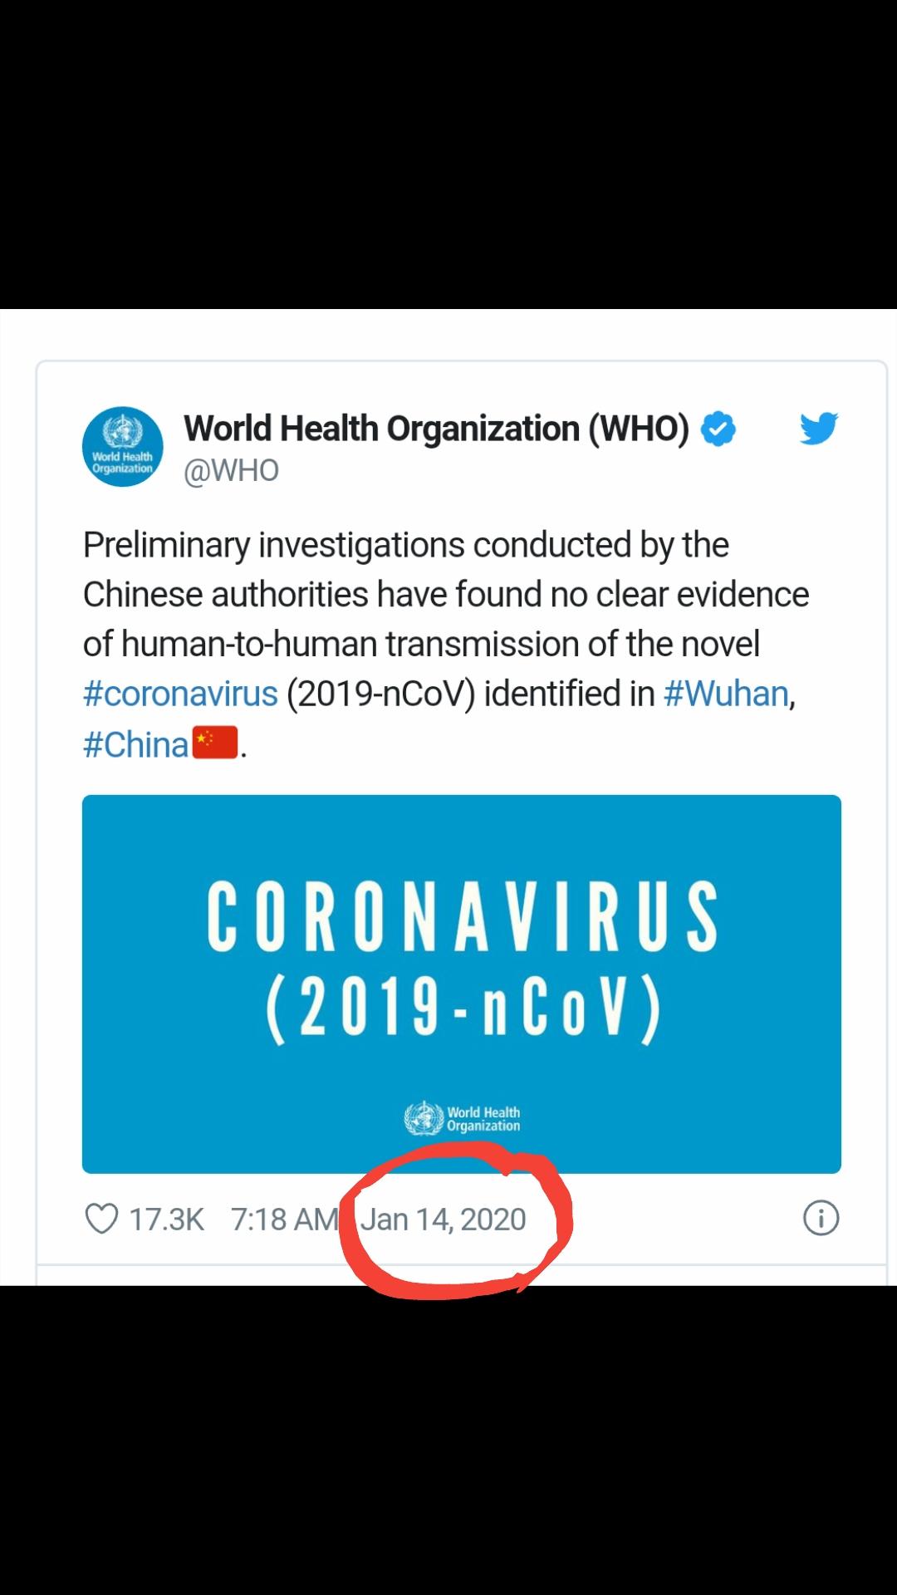Like the tweet with the heart icon
The image size is (897, 1595).
point(101,1219)
